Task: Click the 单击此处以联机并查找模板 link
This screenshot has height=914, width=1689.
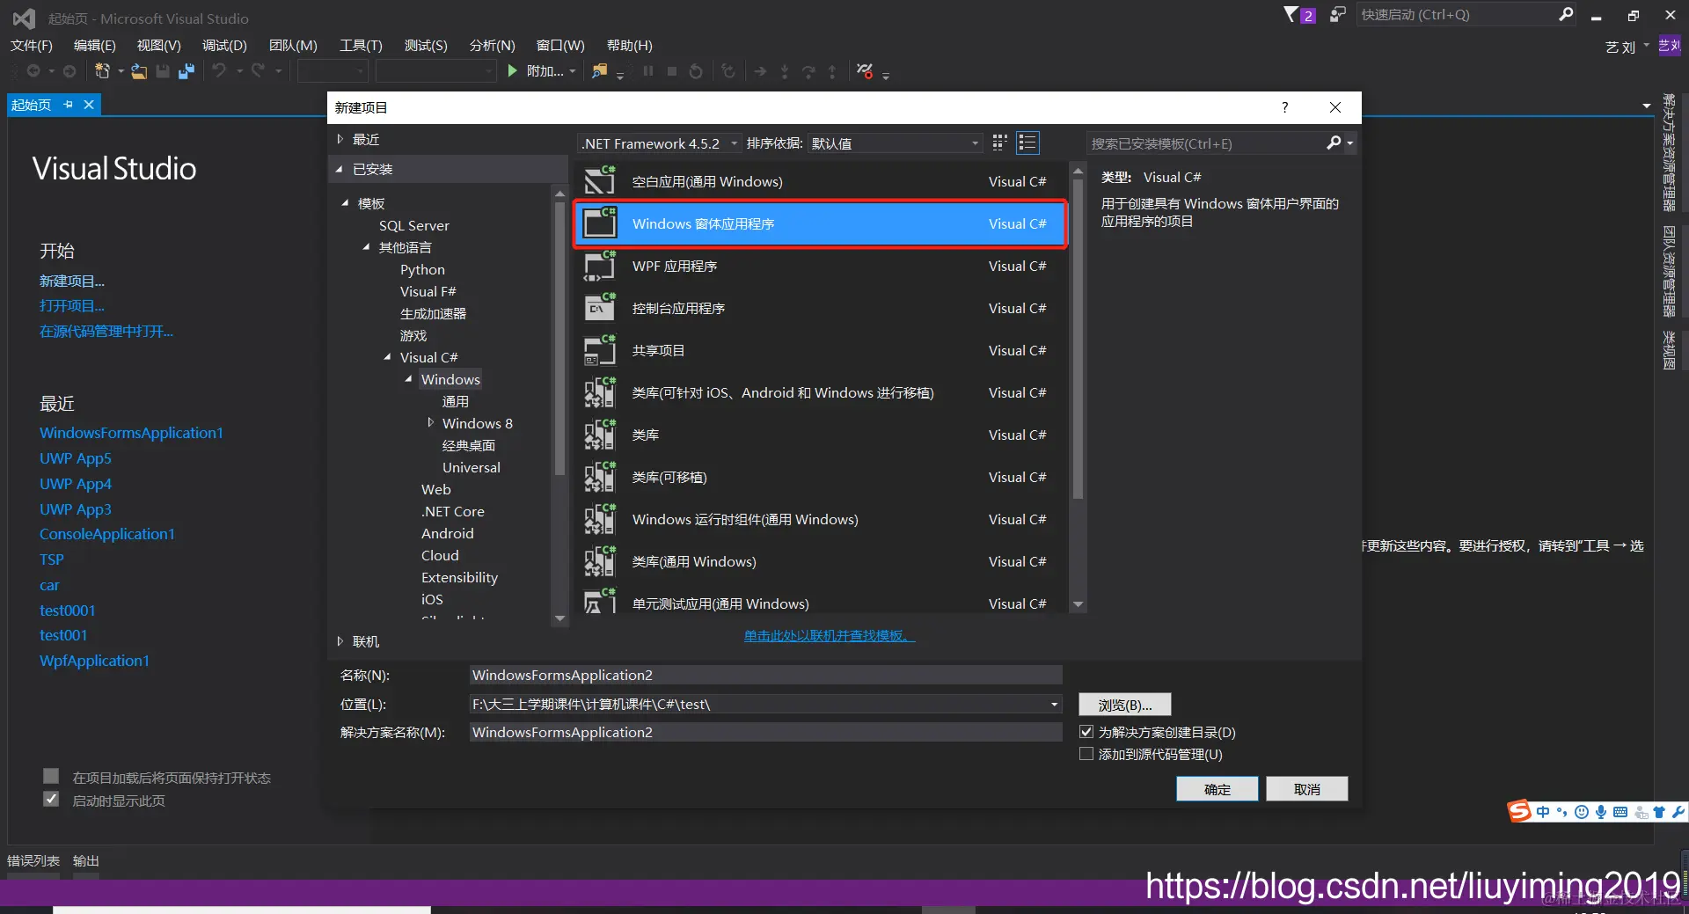Action: pyautogui.click(x=830, y=635)
